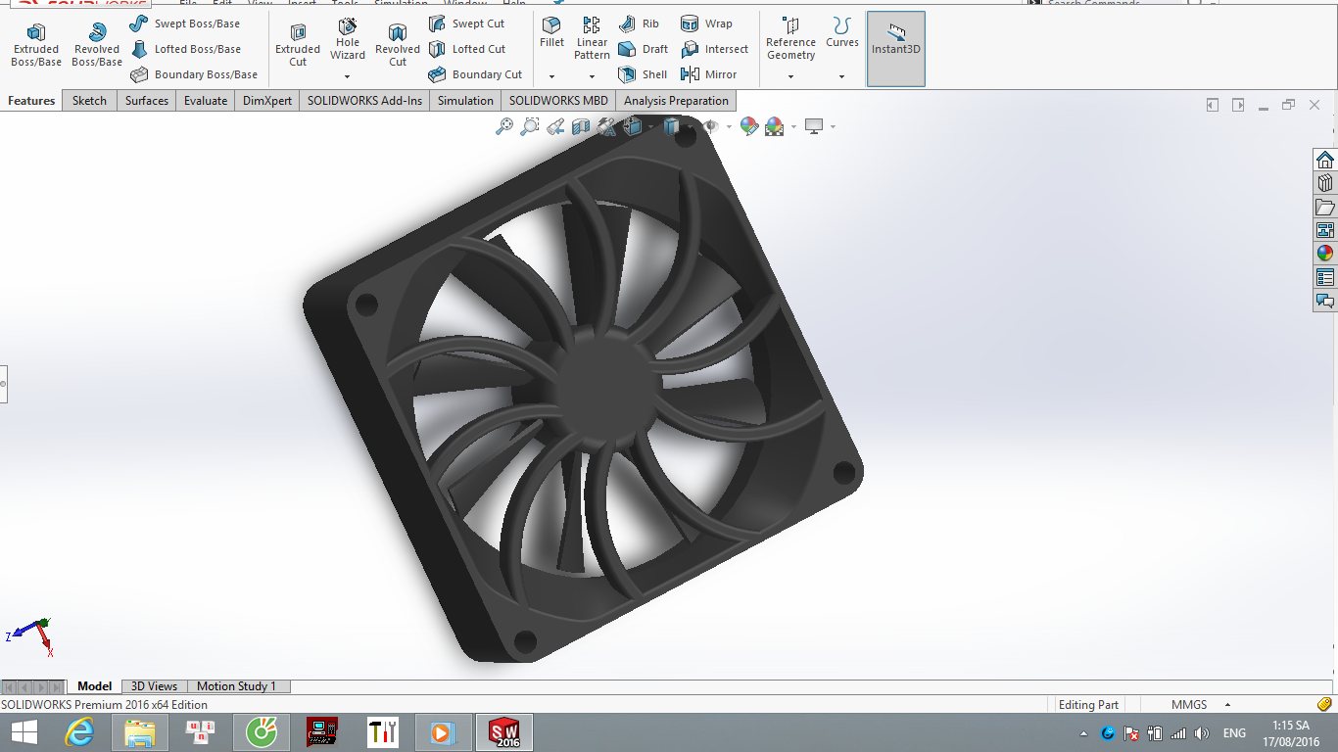Select the Mirror feature
Screen dimensions: 1338x752
point(708,74)
